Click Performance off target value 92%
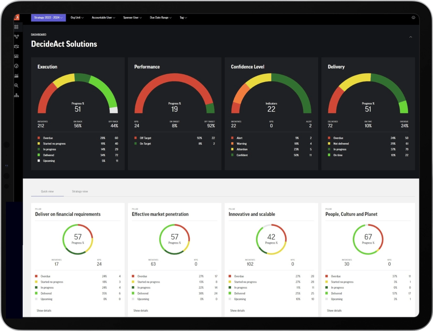The width and height of the screenshot is (433, 331). (211, 126)
